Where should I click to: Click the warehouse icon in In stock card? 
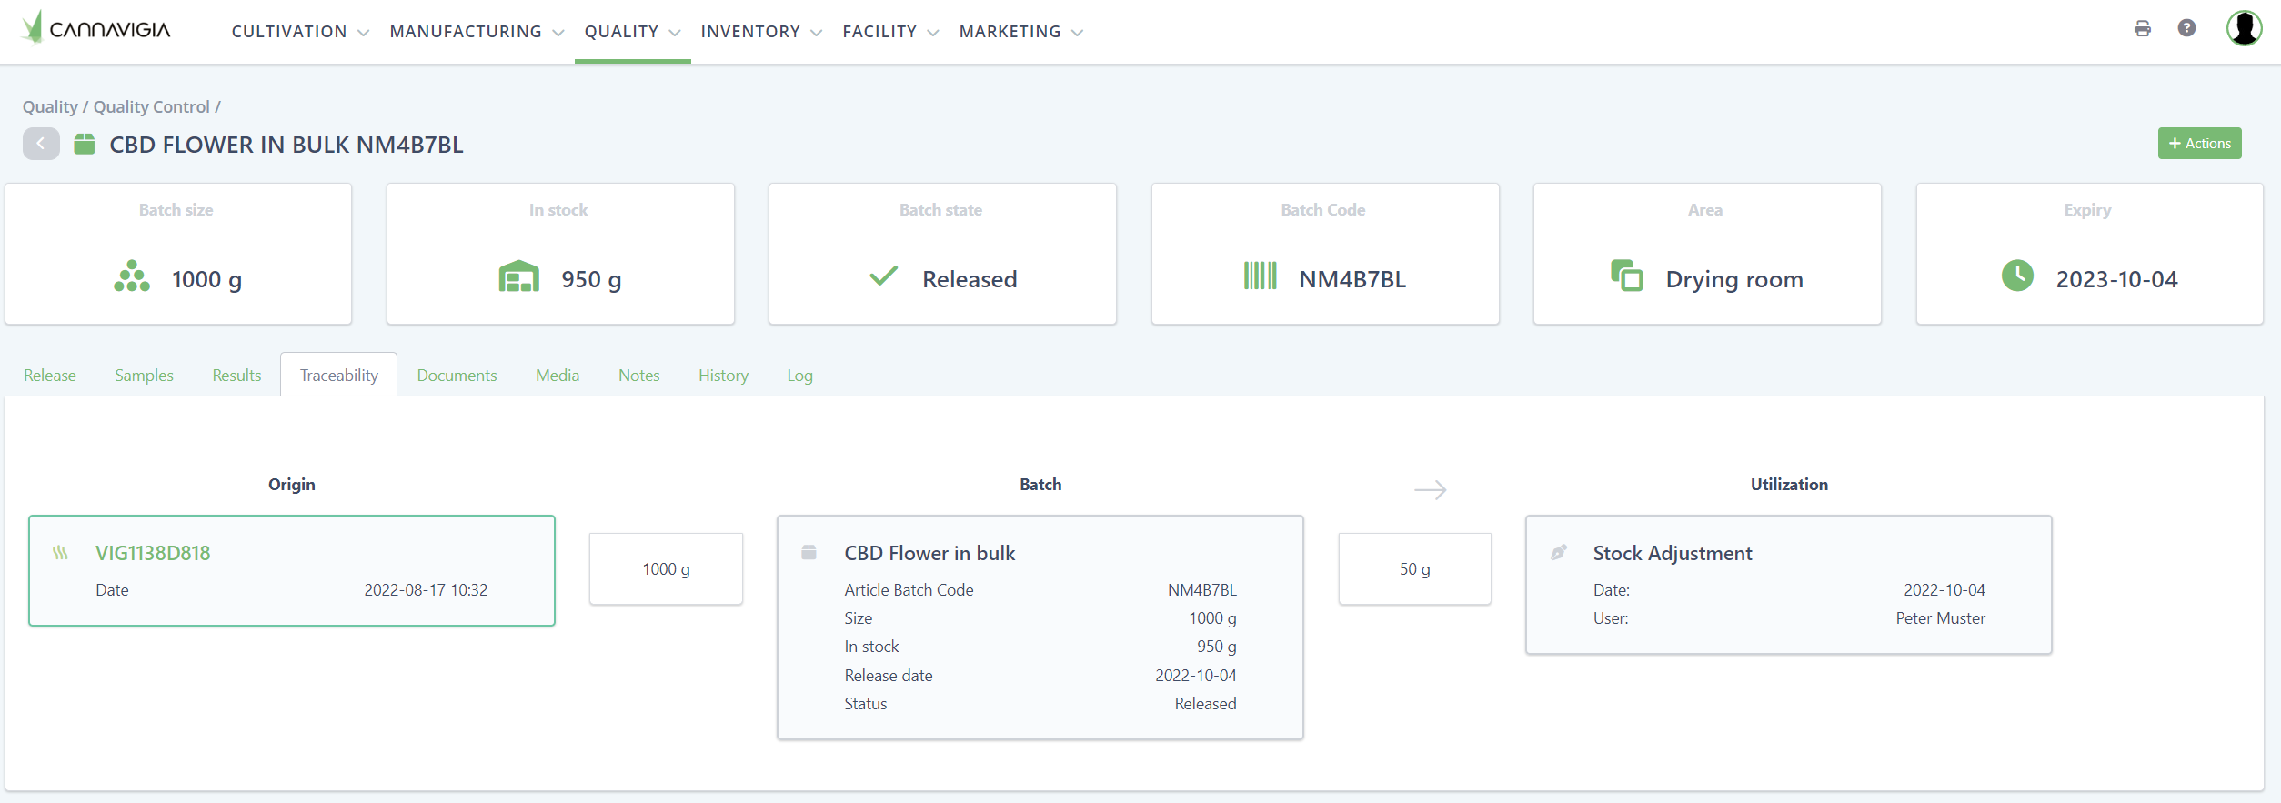pos(518,276)
